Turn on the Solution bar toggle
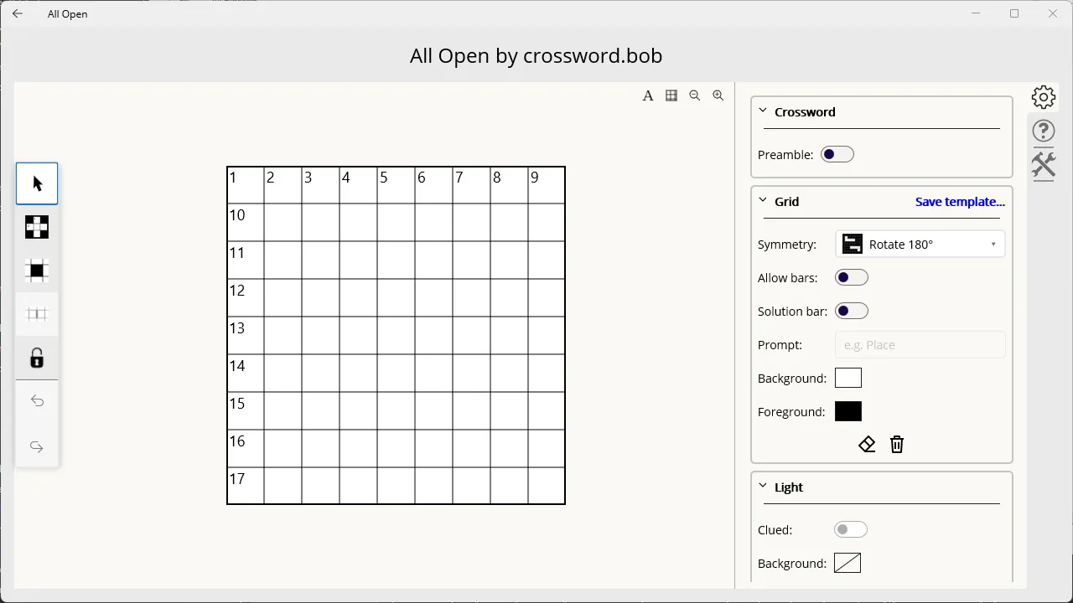 tap(852, 311)
